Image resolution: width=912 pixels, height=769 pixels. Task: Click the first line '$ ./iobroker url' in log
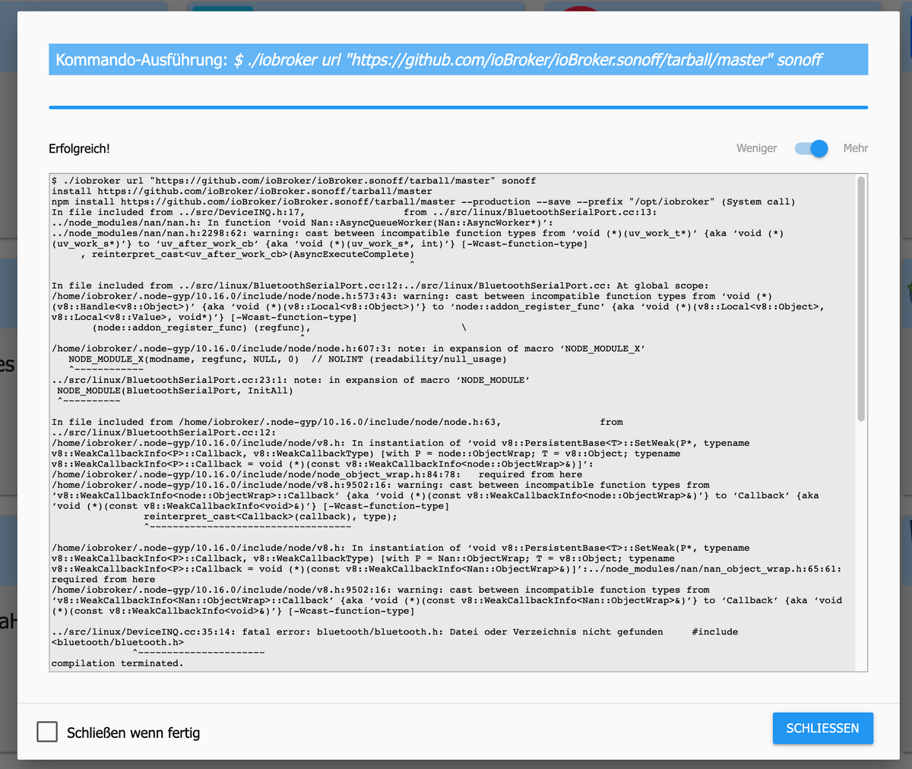coord(293,181)
